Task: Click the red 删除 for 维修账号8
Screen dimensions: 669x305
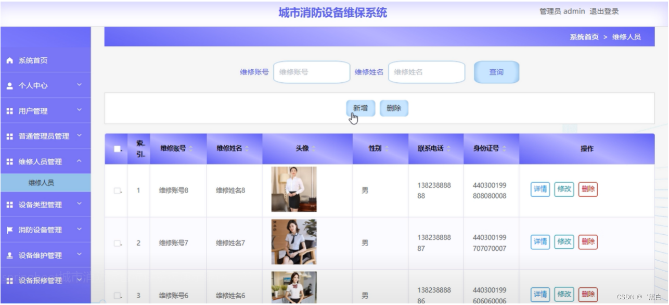Action: [588, 189]
